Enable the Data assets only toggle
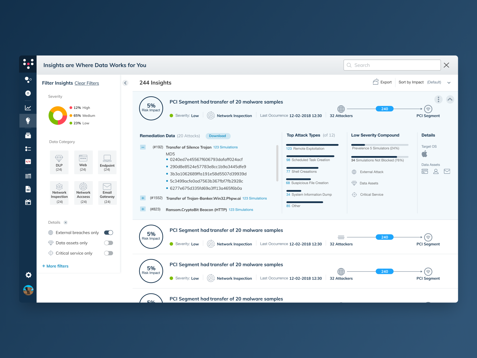477x358 pixels. coord(108,243)
